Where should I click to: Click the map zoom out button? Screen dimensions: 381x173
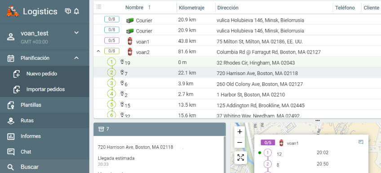coord(239,143)
